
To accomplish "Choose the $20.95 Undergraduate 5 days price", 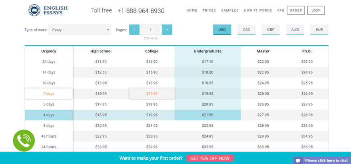I will pyautogui.click(x=207, y=104).
